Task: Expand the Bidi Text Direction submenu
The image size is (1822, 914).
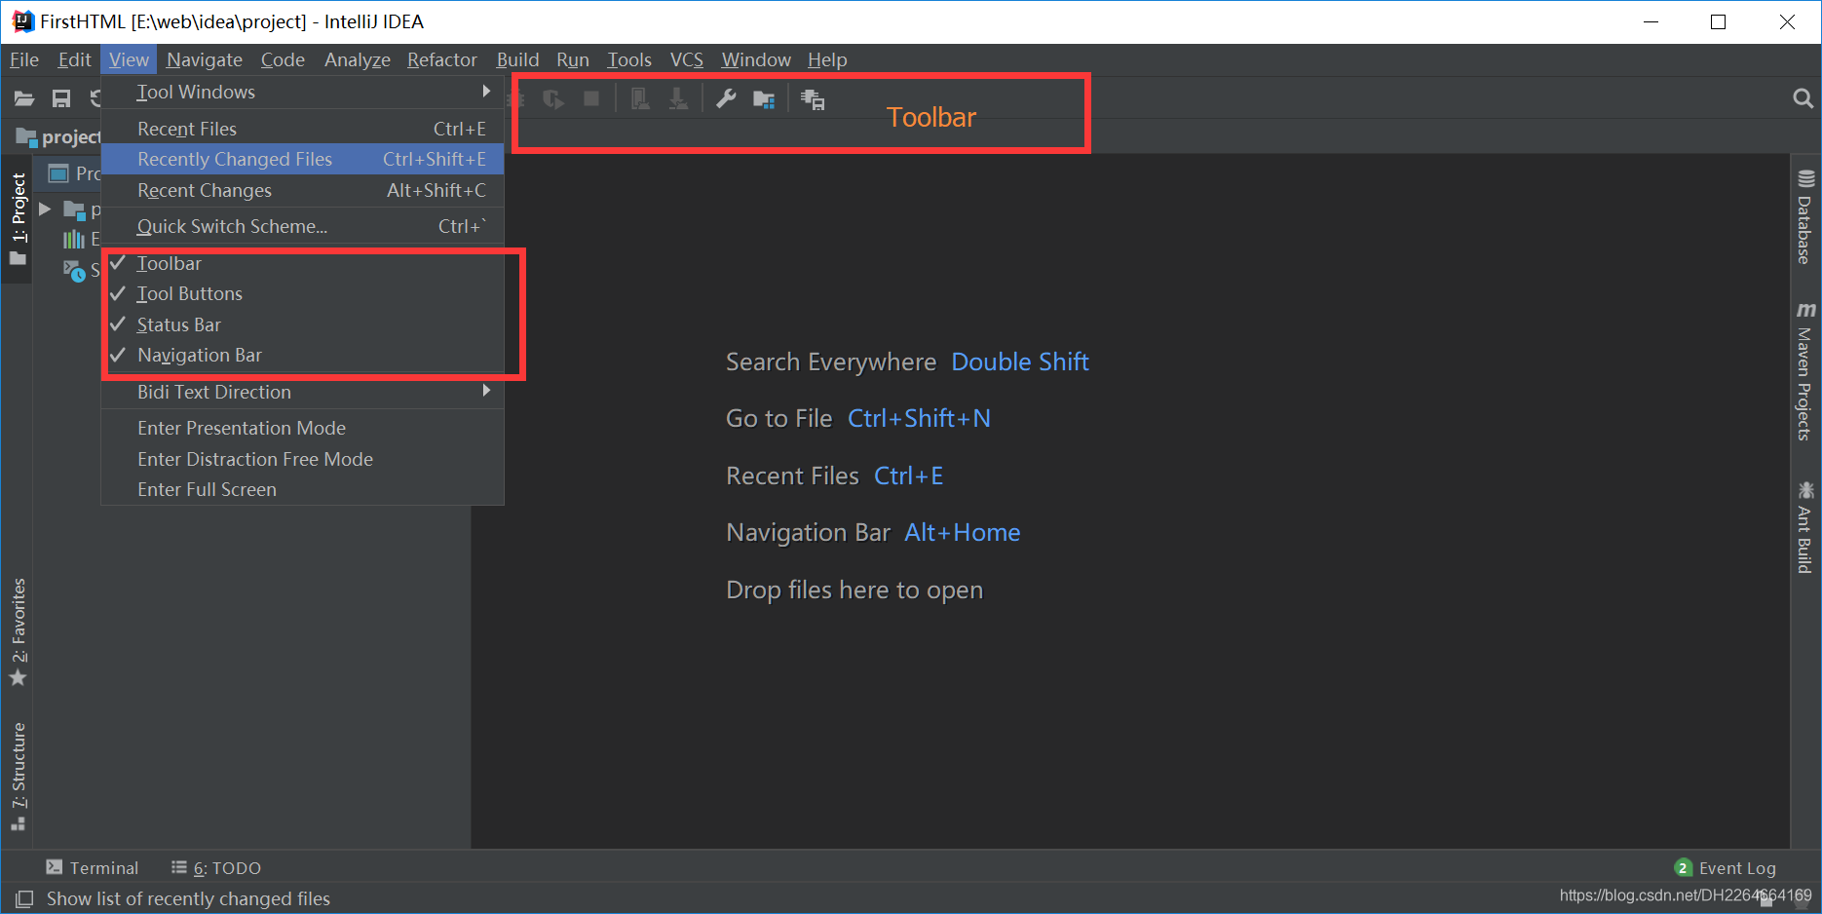Action: click(x=302, y=392)
